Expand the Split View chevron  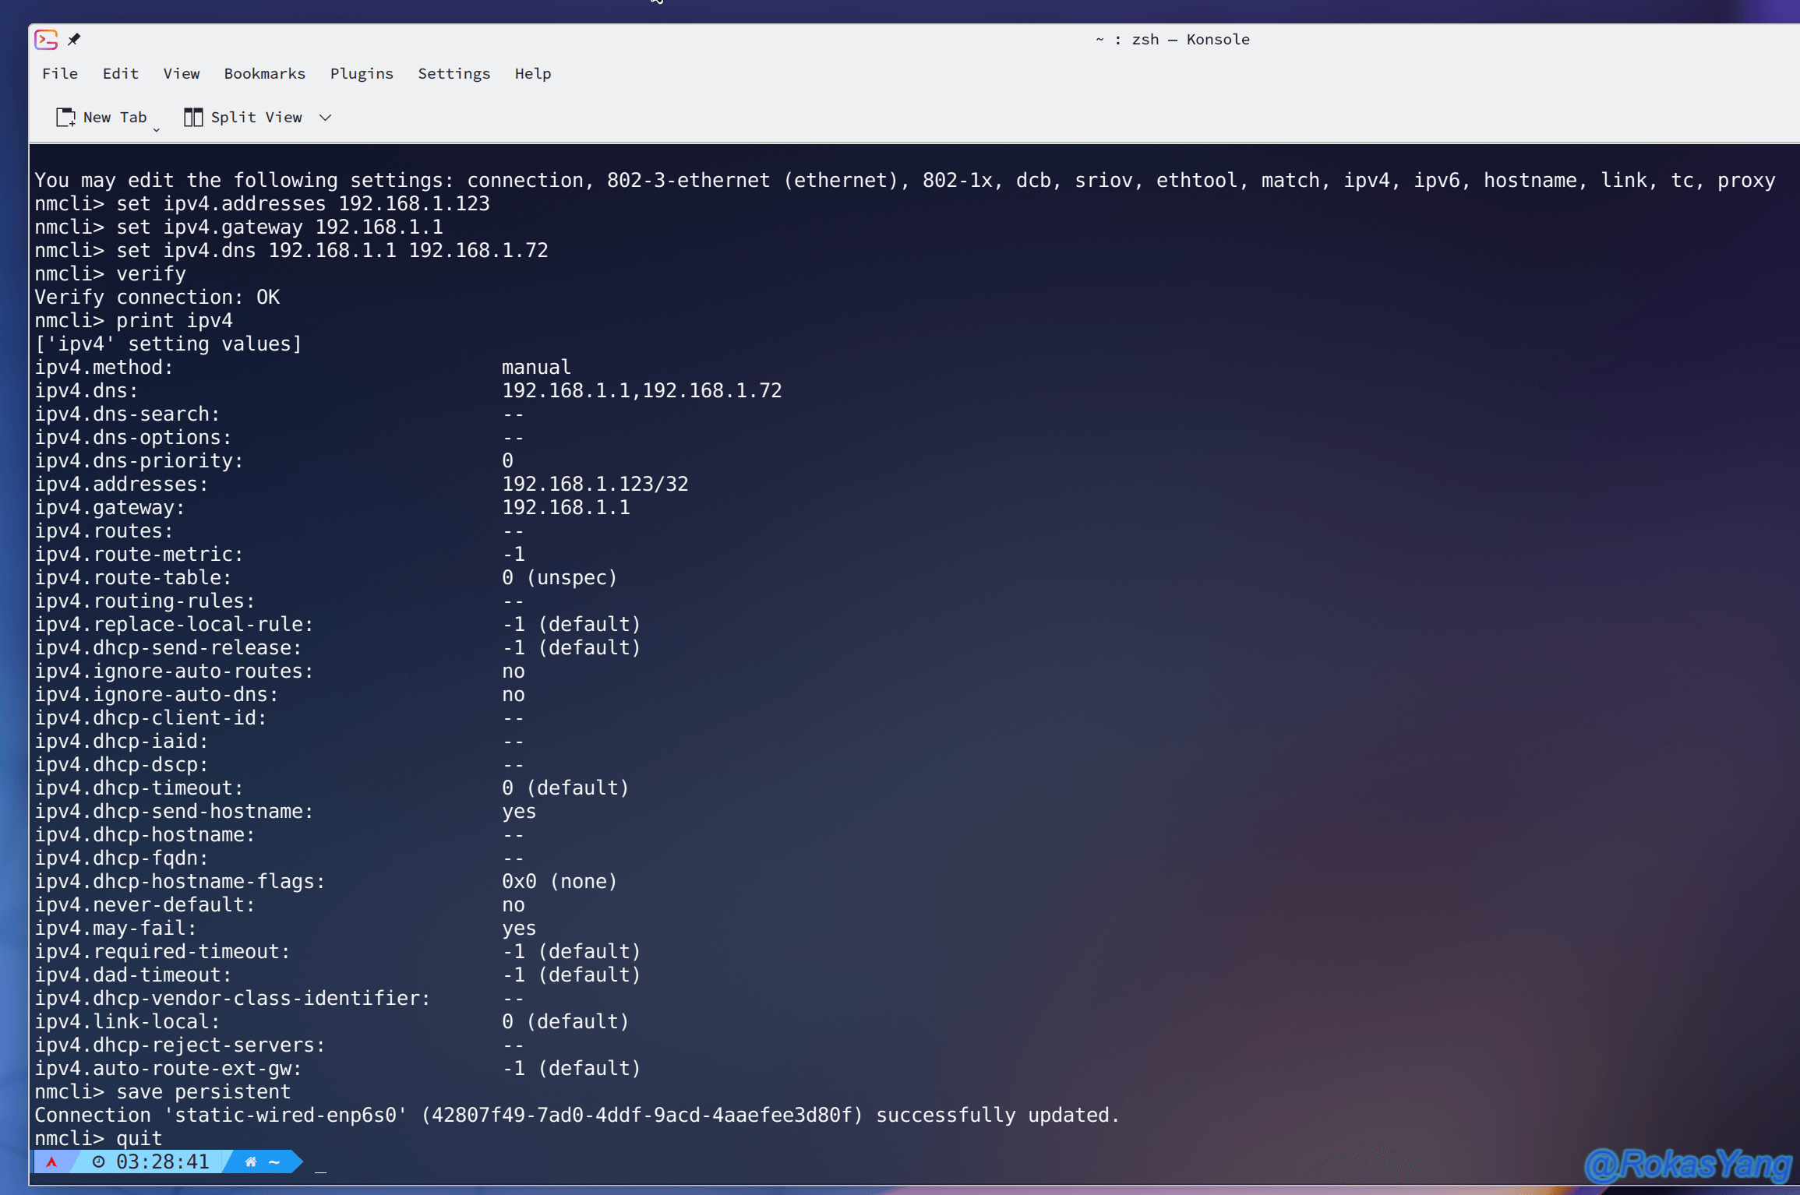coord(326,117)
